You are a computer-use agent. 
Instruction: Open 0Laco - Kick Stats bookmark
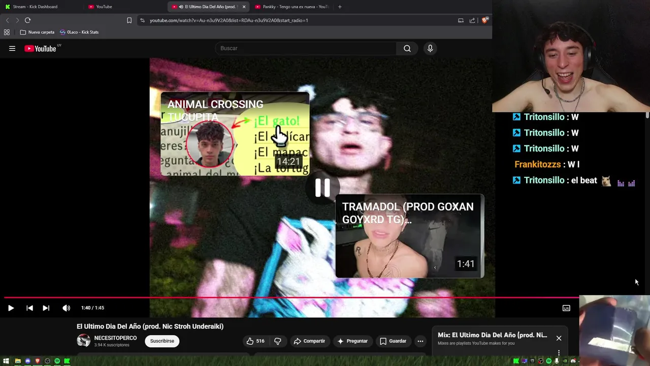coord(79,32)
